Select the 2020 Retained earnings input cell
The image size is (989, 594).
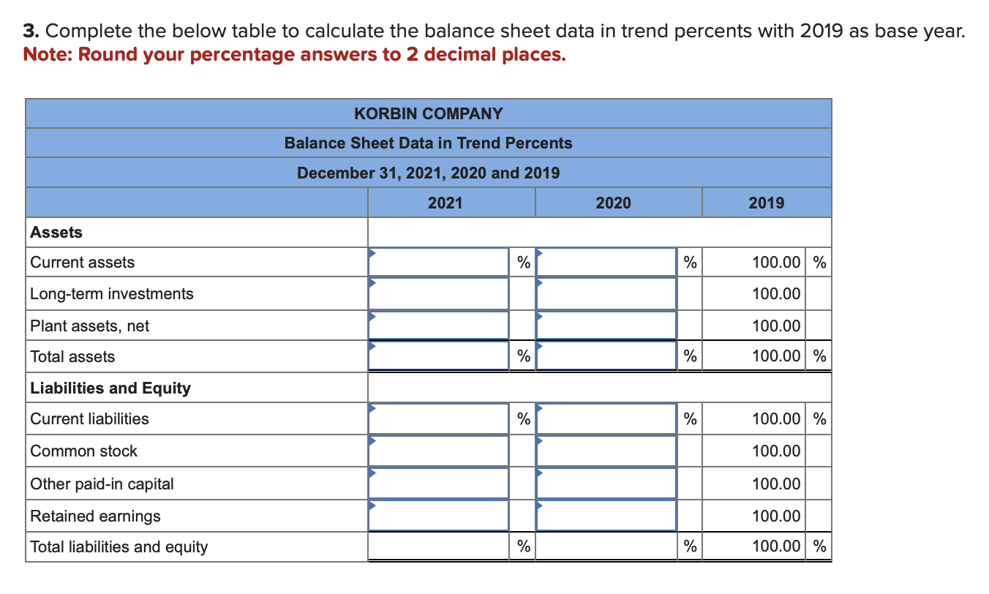(606, 516)
